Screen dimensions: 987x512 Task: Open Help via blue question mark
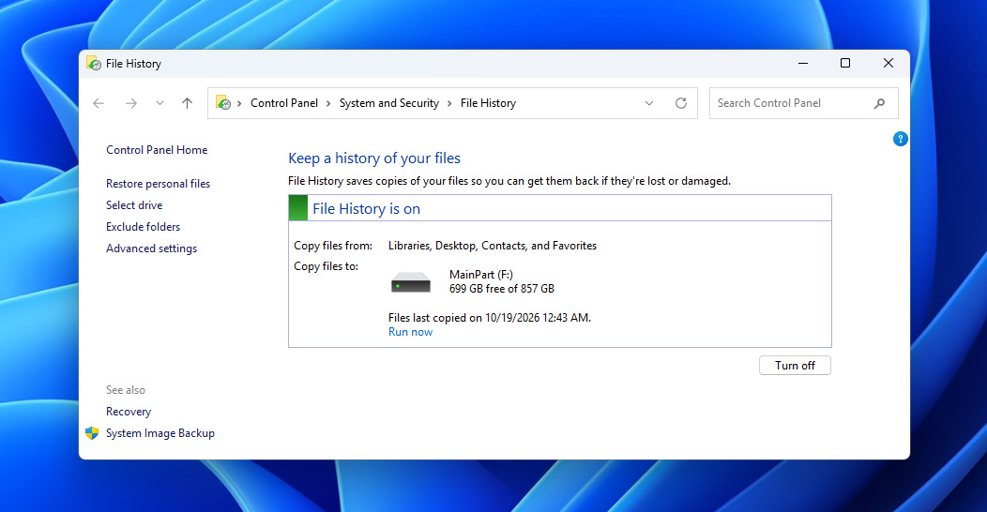[x=900, y=139]
